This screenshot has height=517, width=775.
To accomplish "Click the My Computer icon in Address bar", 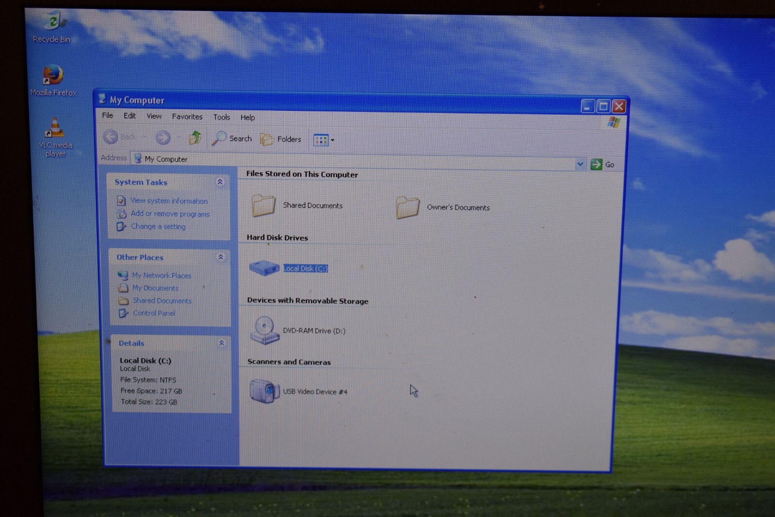I will point(138,158).
